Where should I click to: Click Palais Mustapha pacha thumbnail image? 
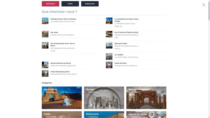pos(45,73)
